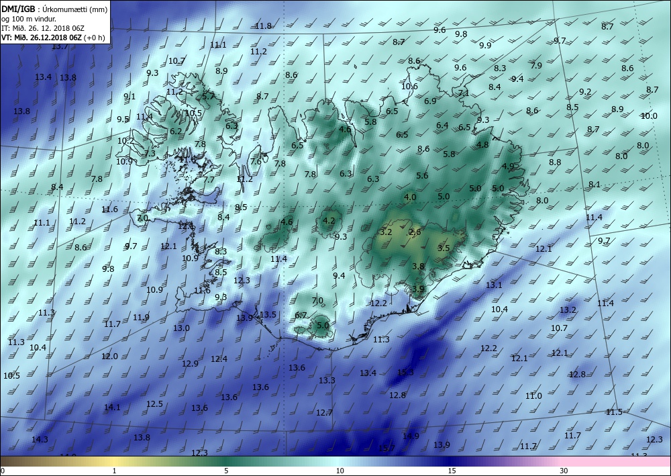Click the value 13.1 off the east coast
The height and width of the screenshot is (476, 671).
494,285
